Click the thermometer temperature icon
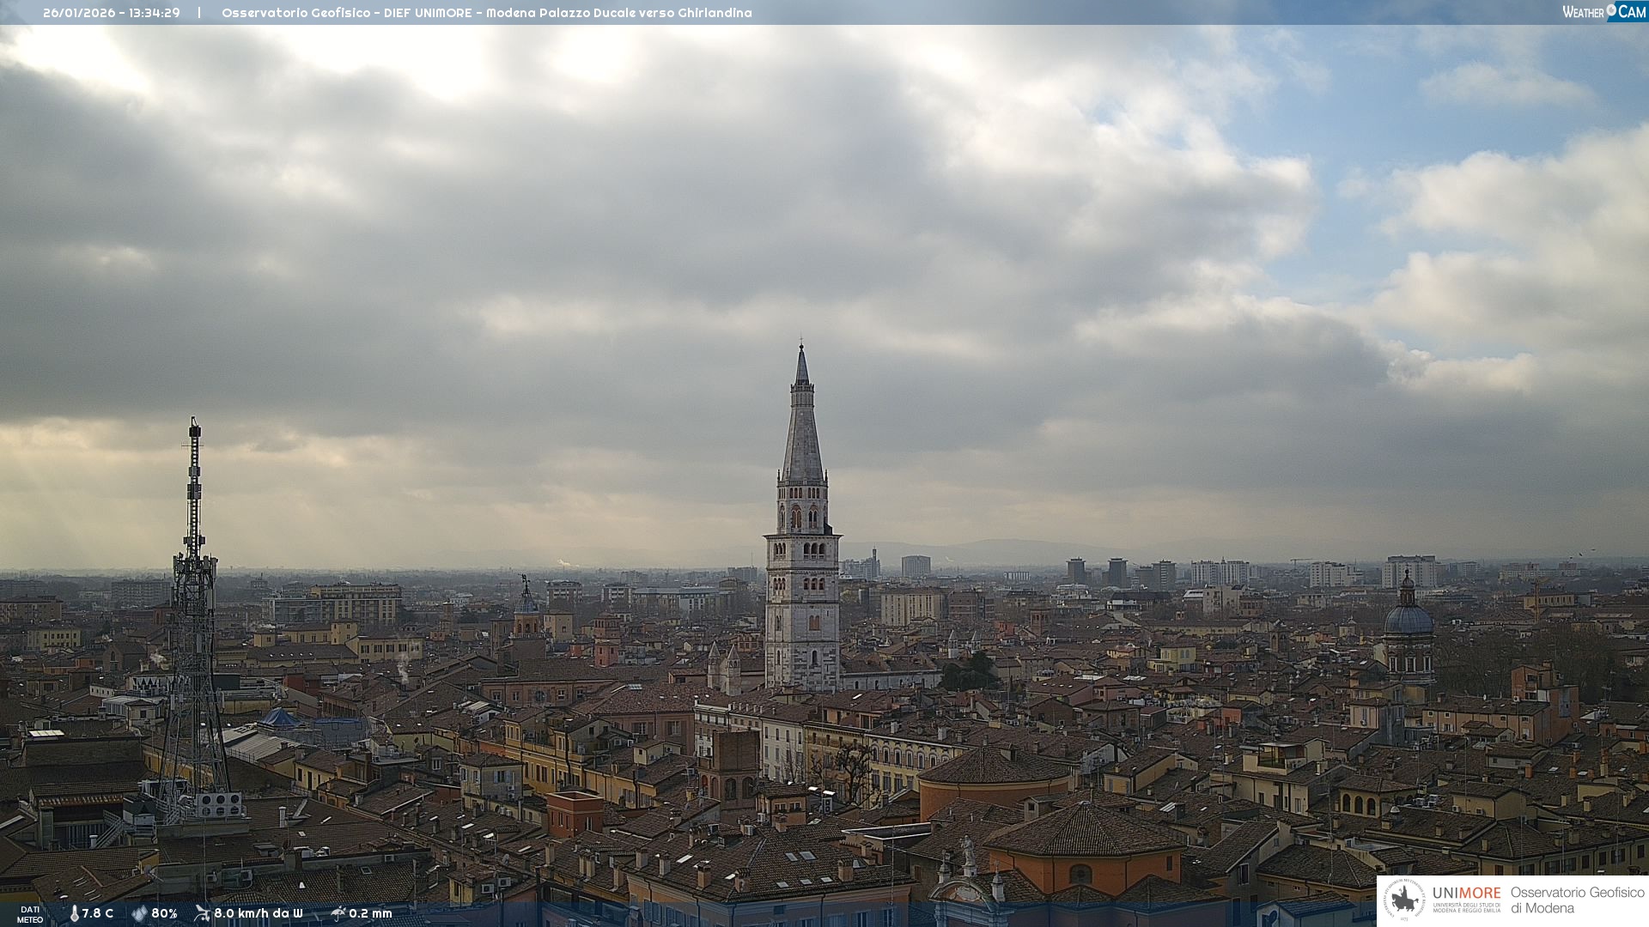 coord(74,913)
